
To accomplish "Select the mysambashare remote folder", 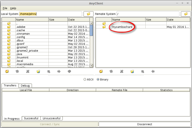I will coord(122,27).
